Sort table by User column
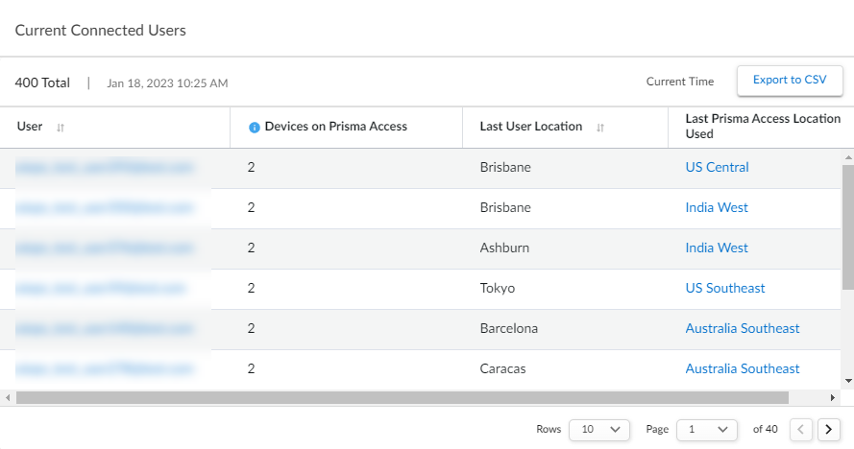 coord(61,128)
